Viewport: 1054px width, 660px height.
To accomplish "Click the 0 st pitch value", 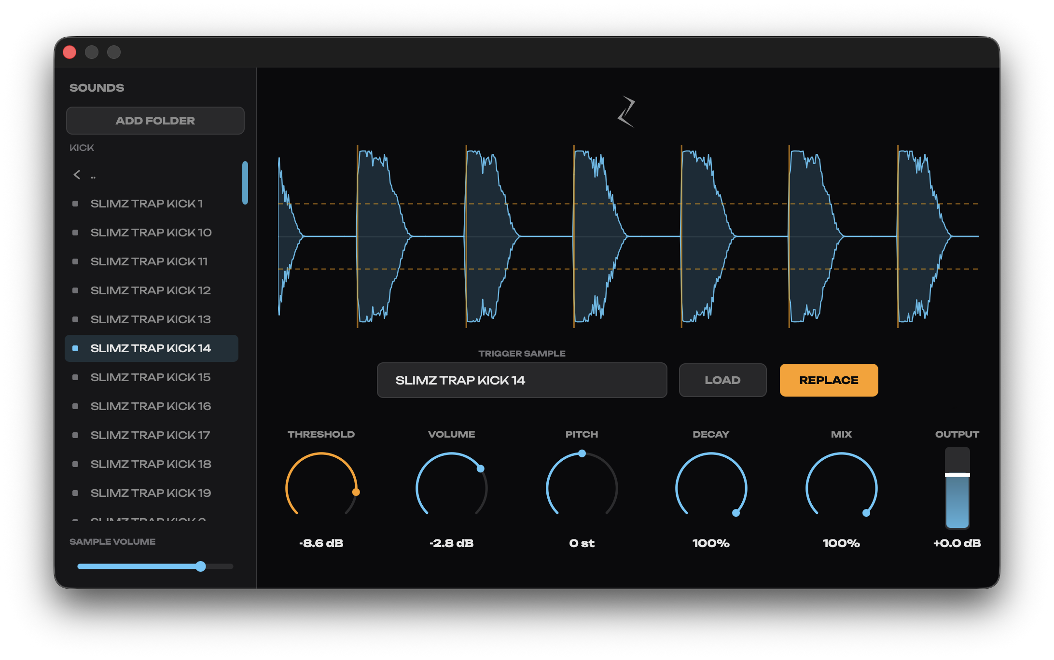I will [x=582, y=543].
